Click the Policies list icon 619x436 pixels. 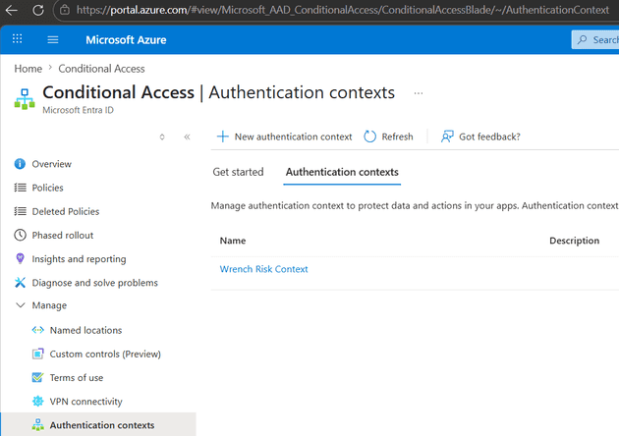pyautogui.click(x=20, y=188)
